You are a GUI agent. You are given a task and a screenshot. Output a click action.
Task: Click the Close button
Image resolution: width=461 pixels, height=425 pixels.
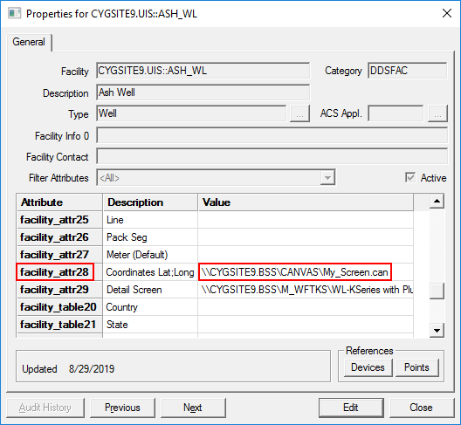pyautogui.click(x=422, y=408)
